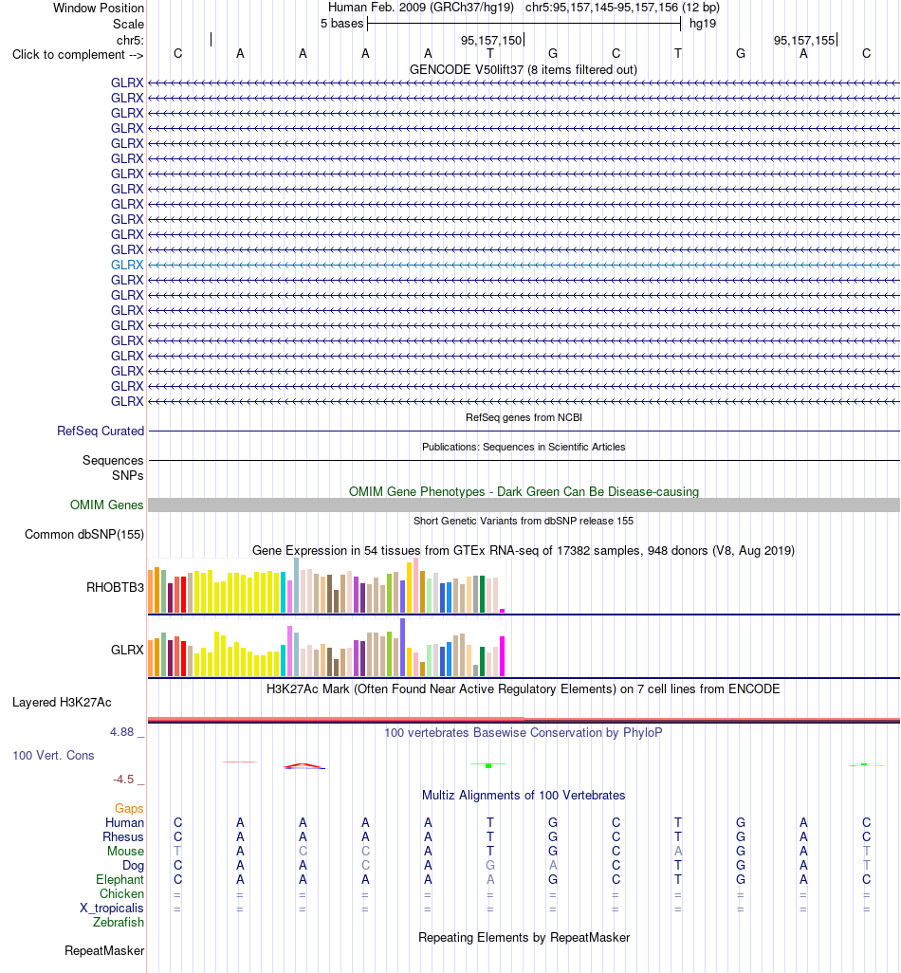Select the "Zebrafish" alignment row label
Image resolution: width=901 pixels, height=973 pixels.
(x=119, y=922)
